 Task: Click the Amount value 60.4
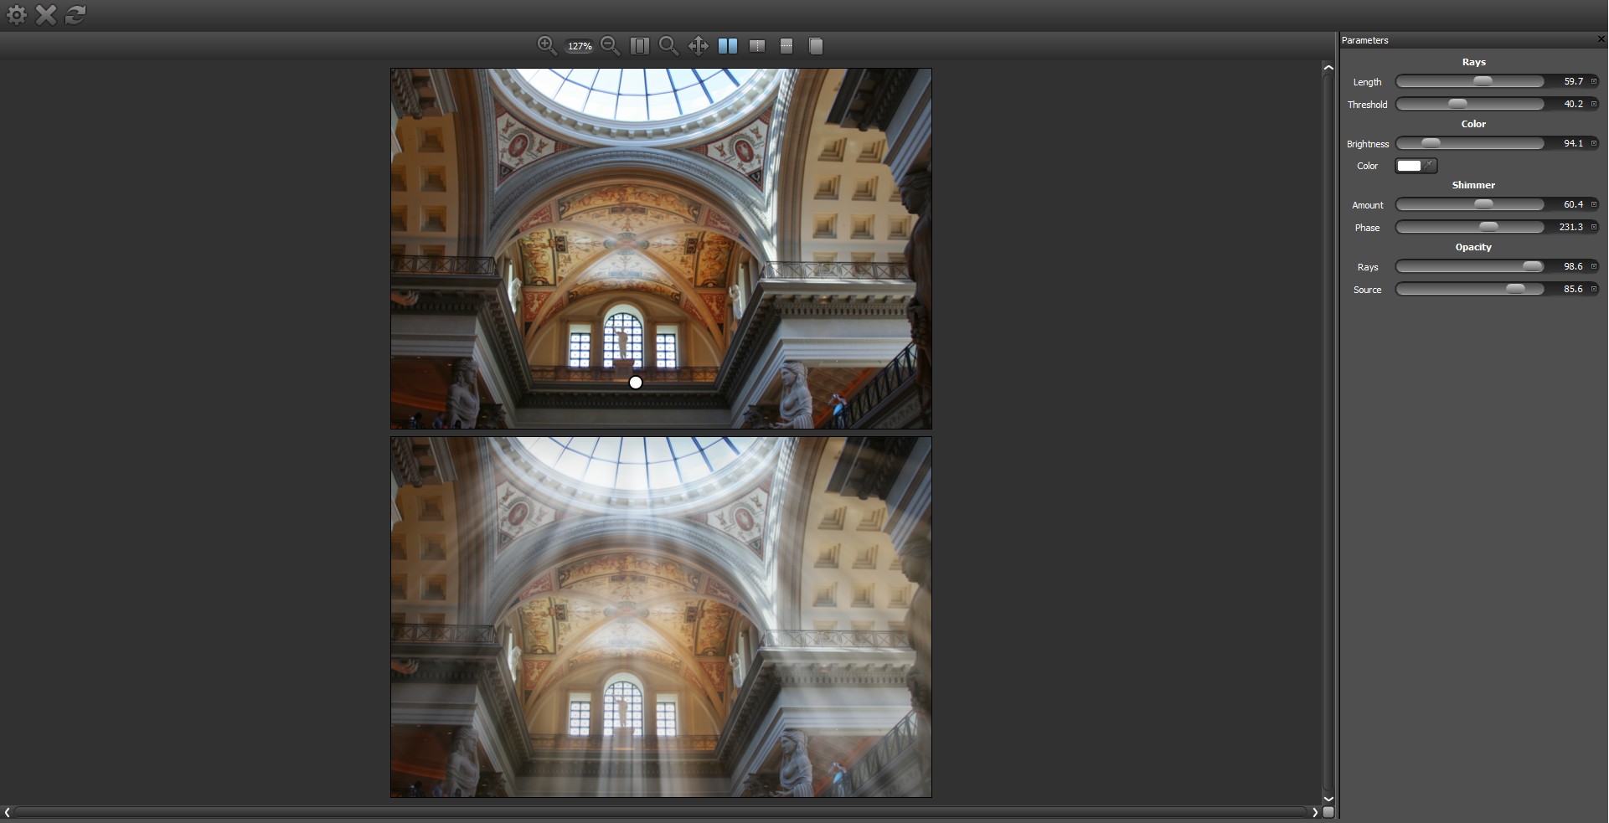(1573, 204)
